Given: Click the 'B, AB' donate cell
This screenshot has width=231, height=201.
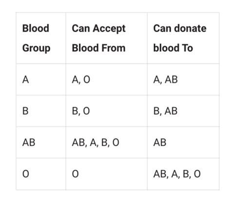Looking at the screenshot, I should pos(183,111).
